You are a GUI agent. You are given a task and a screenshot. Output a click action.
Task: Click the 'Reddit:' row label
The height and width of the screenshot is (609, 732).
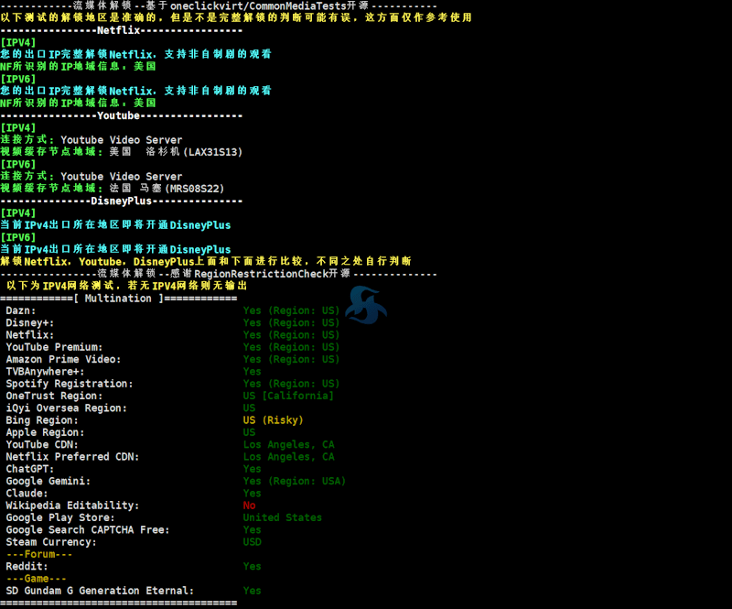point(27,567)
